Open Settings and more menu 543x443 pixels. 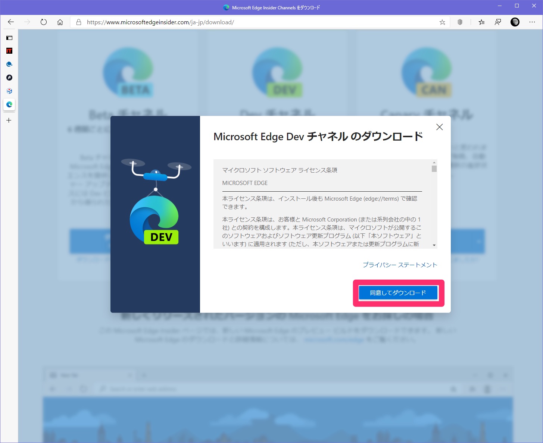pyautogui.click(x=532, y=22)
